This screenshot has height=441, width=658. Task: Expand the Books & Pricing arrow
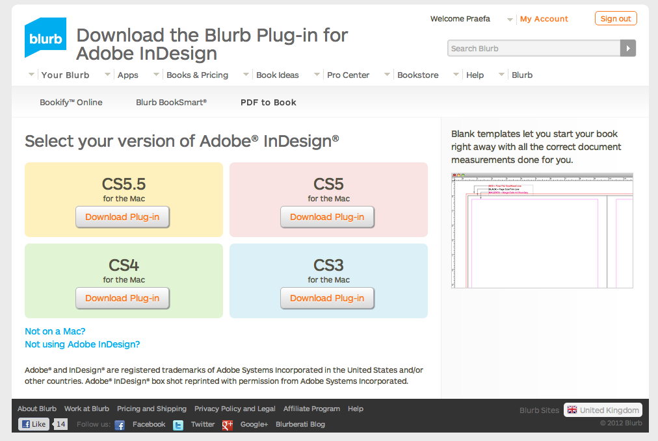157,75
